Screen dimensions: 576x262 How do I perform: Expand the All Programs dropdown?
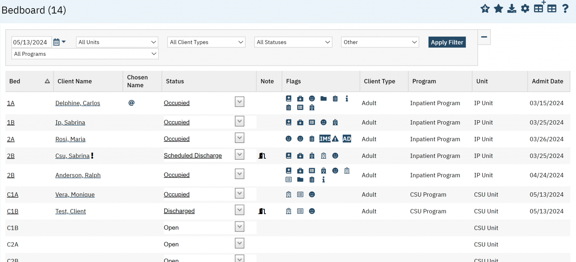(85, 54)
